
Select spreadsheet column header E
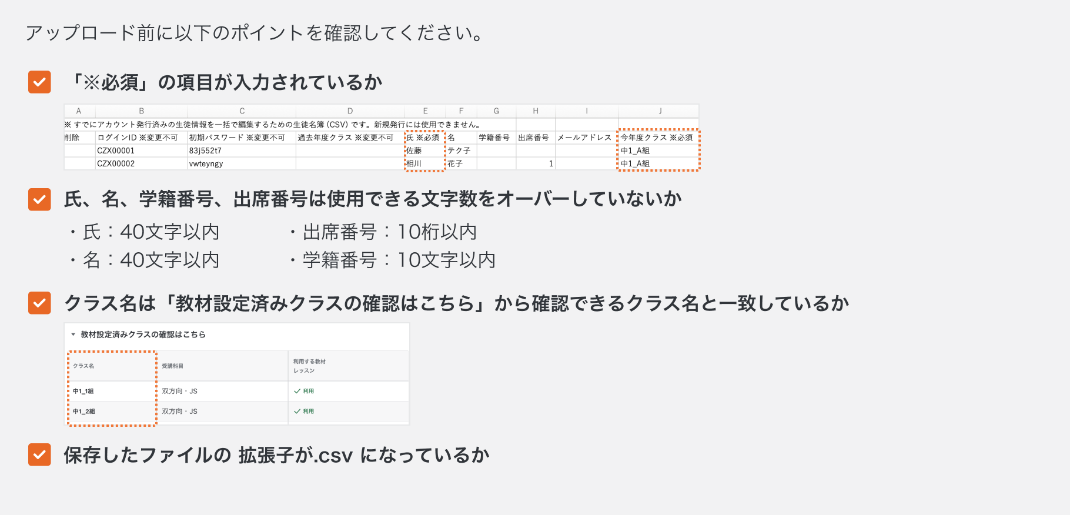click(425, 111)
